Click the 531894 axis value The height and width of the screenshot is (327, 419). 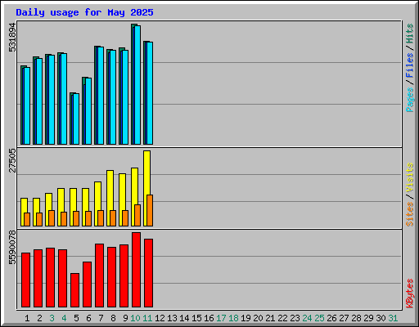(x=12, y=38)
